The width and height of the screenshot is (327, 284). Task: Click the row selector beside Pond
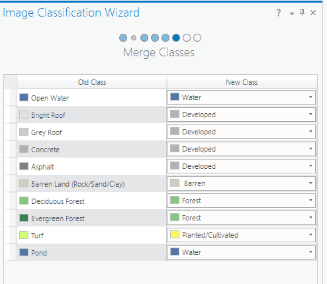(x=11, y=252)
